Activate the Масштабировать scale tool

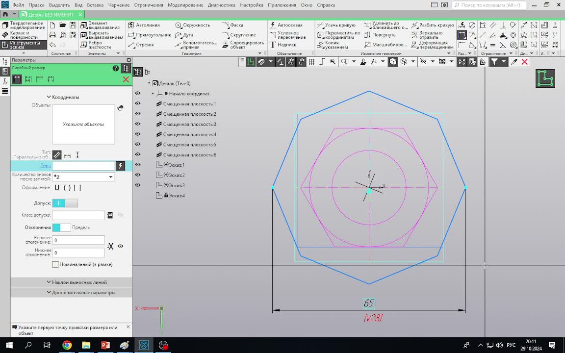[x=385, y=45]
